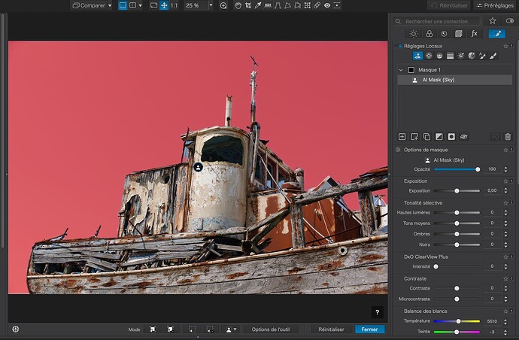Screen dimensions: 519x340
Task: Open the Effects fx palette tab
Action: (x=475, y=34)
